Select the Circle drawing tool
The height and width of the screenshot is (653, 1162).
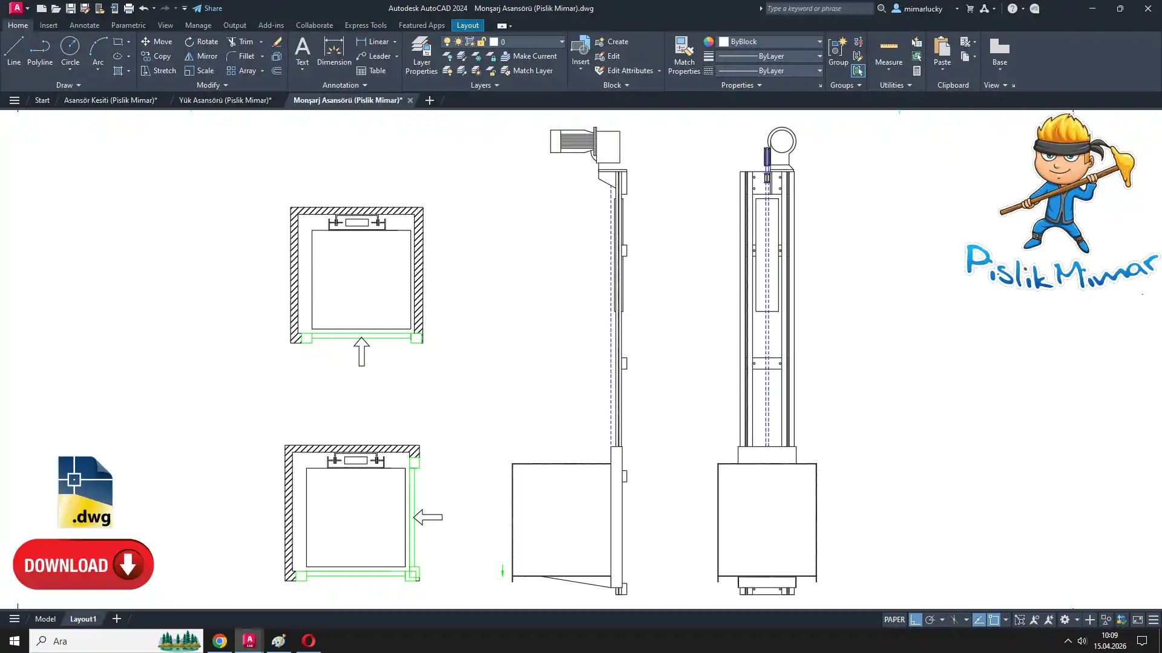click(70, 51)
